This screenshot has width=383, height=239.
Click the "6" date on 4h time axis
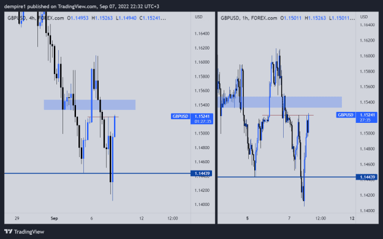(91, 218)
